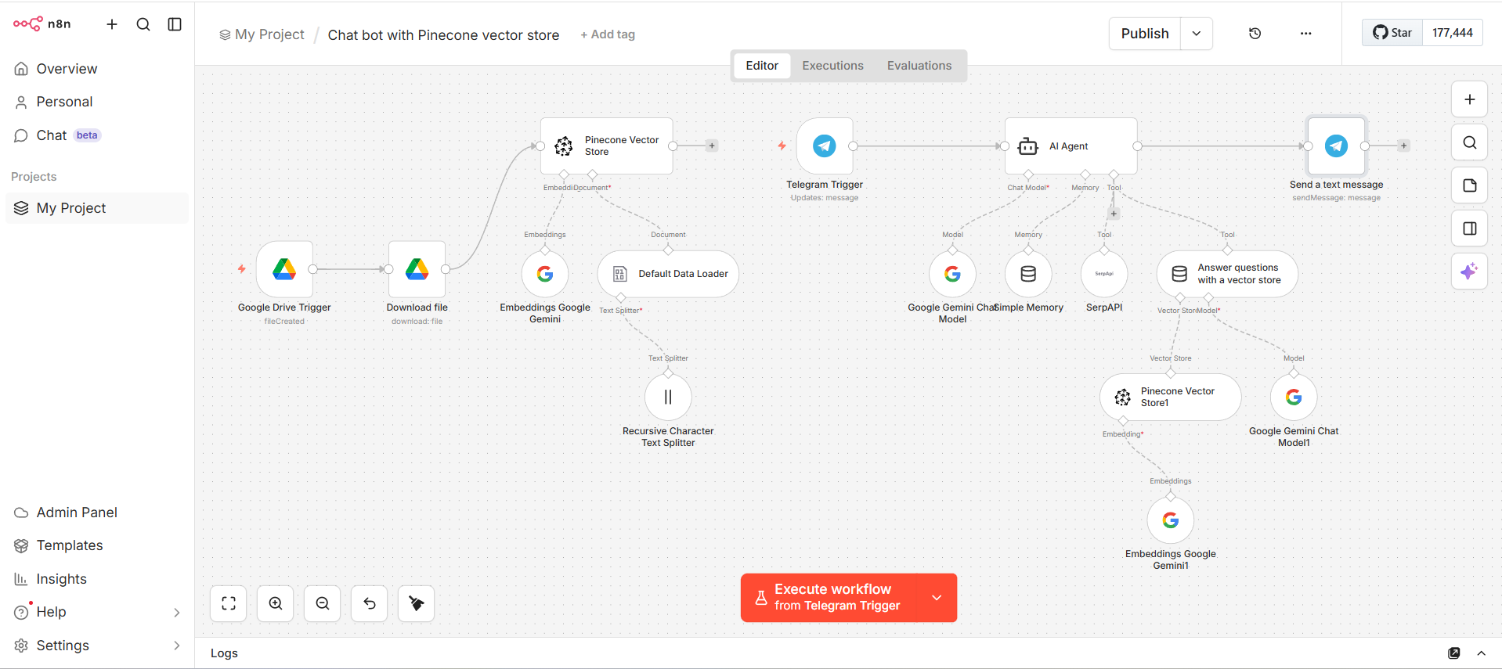This screenshot has height=669, width=1502.
Task: Add a tool via AI Agent Tool plus
Action: point(1114,214)
